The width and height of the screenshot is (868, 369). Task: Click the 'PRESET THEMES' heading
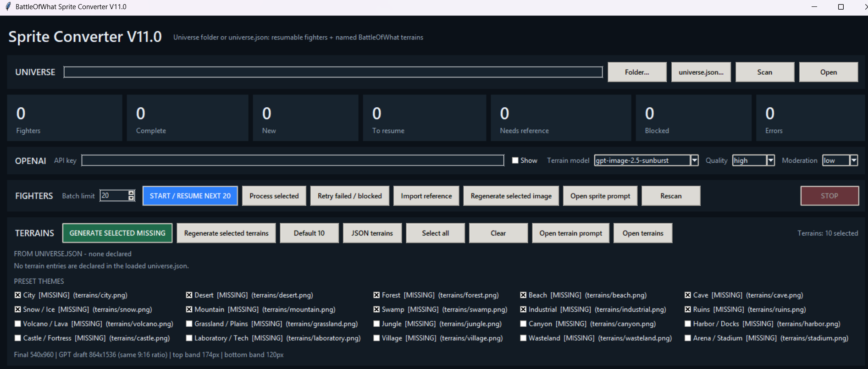(39, 281)
